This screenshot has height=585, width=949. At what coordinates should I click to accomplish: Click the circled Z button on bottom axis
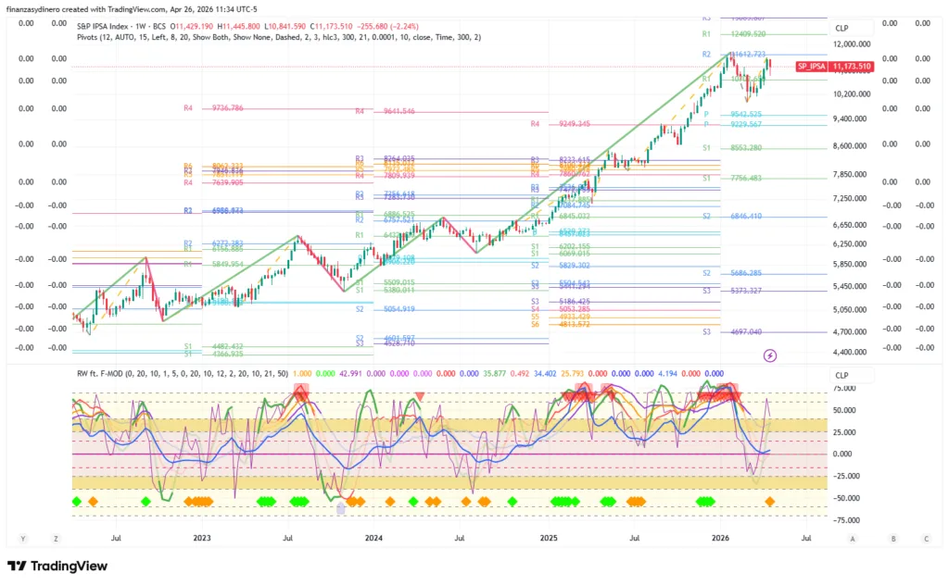(56, 538)
